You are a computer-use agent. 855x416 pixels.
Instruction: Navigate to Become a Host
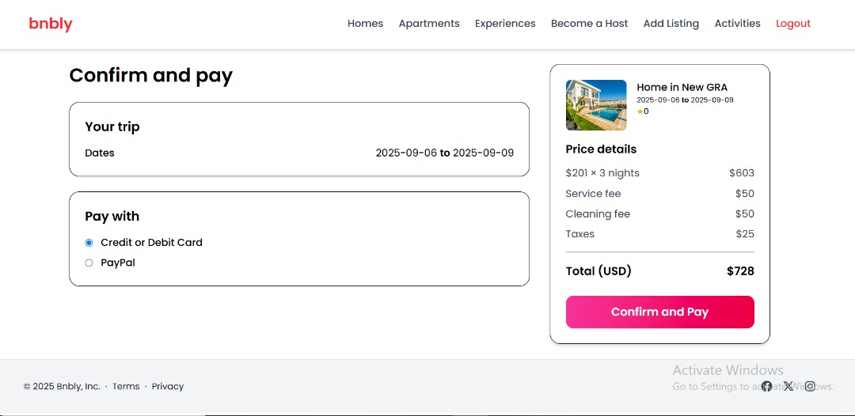[589, 24]
